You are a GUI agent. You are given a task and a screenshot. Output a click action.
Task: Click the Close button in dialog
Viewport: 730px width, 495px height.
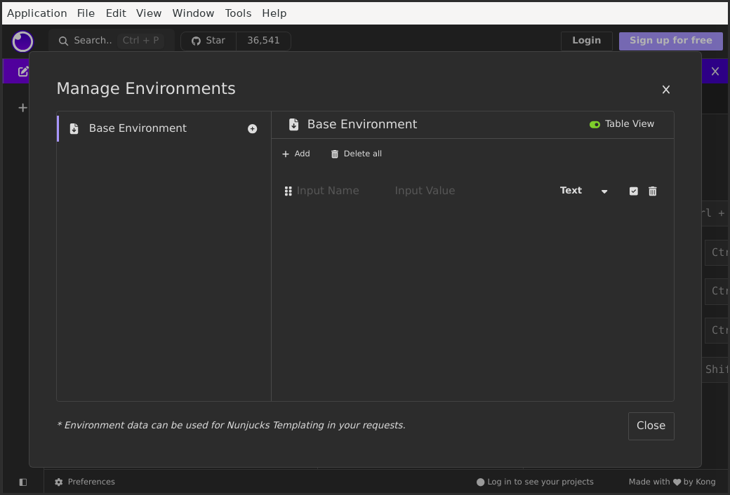(x=651, y=426)
